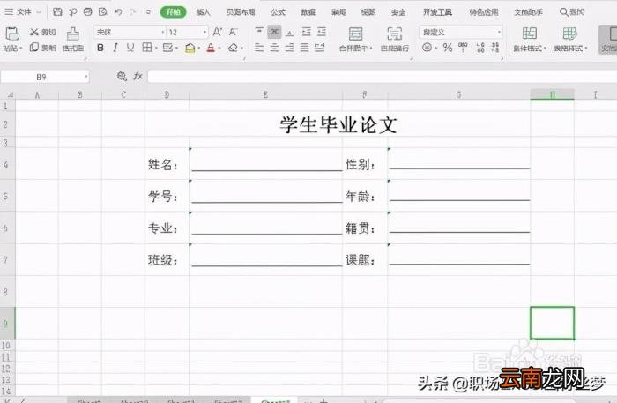
Task: Toggle Wrap Text 自动换行
Action: pos(395,39)
